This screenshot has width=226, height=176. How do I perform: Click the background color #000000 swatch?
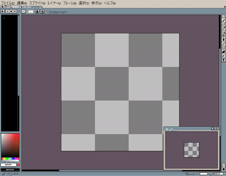coord(10,170)
